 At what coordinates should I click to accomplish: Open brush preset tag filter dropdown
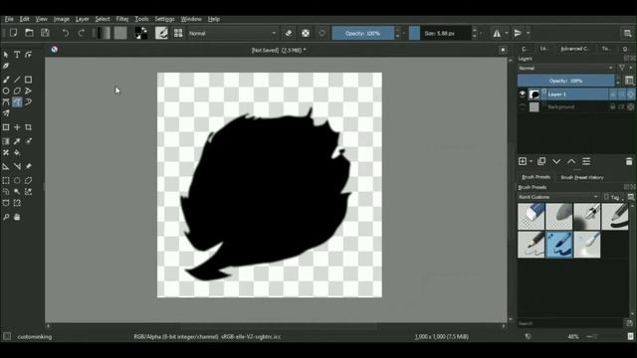click(558, 197)
